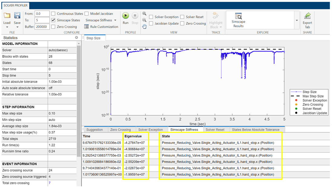Activate the pan hand tool
The height and width of the screenshot is (189, 332).
pos(144,26)
